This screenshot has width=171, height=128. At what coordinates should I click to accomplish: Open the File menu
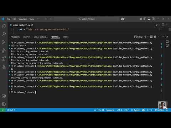[x=9, y=19]
